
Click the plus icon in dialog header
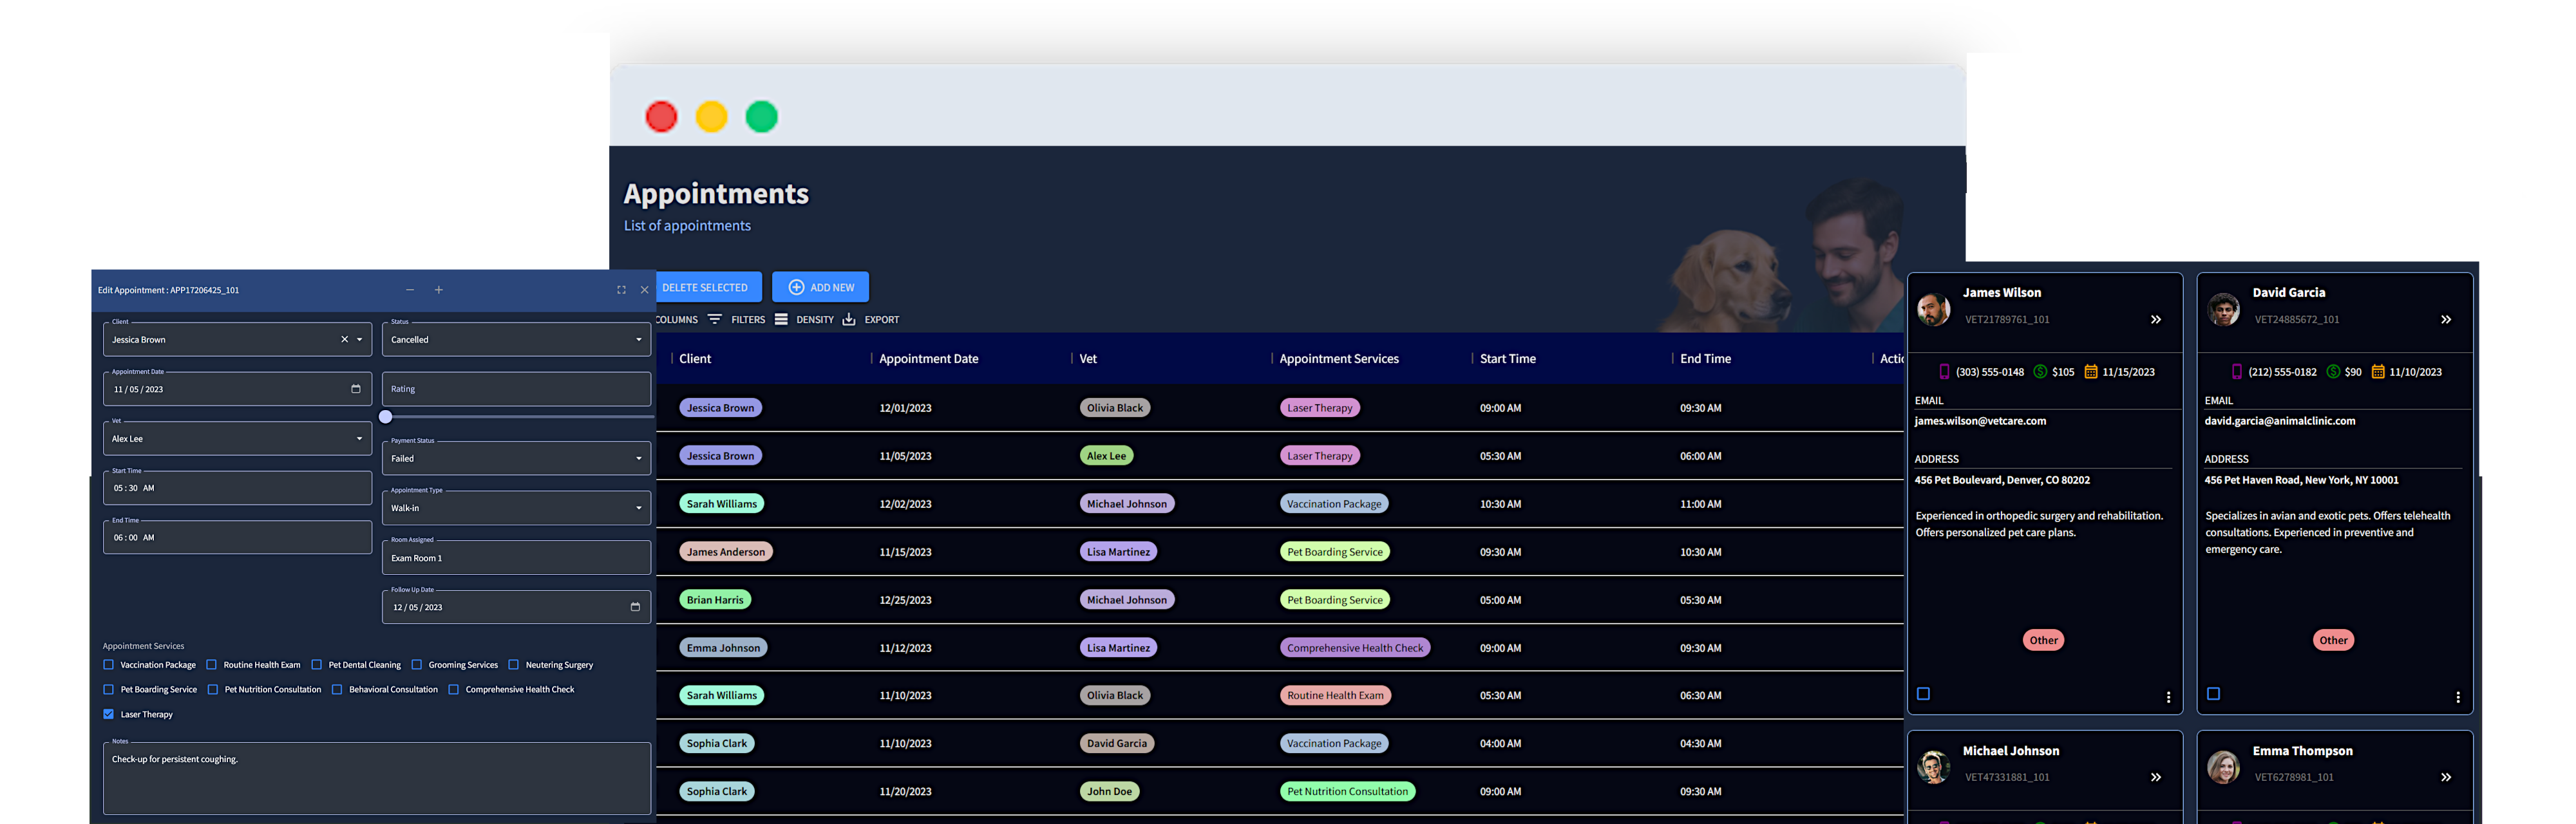[x=438, y=290]
